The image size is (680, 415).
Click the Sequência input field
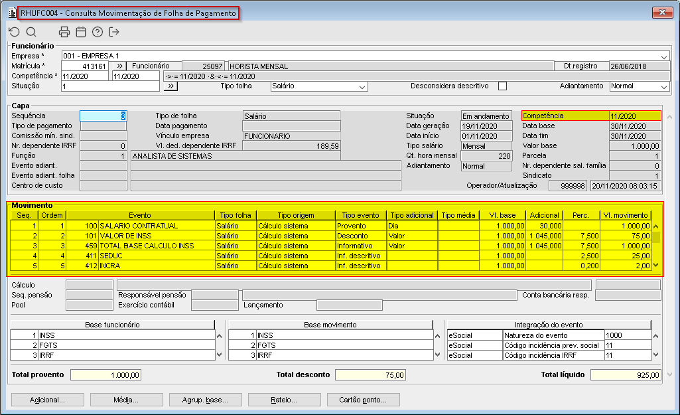(103, 116)
